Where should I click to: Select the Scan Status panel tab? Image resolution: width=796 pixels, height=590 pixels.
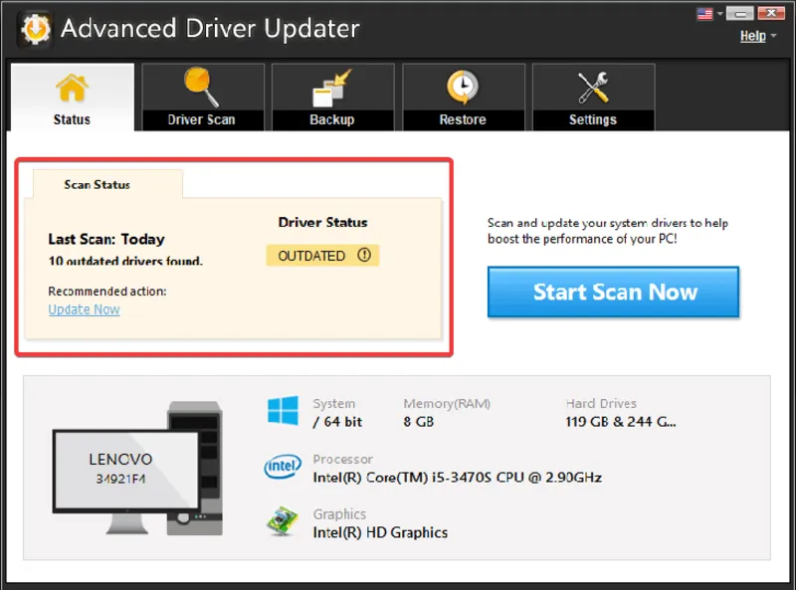[x=107, y=184]
